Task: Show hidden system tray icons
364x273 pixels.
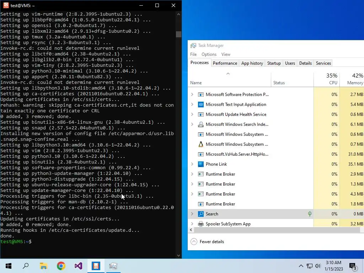Action: pyautogui.click(x=301, y=266)
